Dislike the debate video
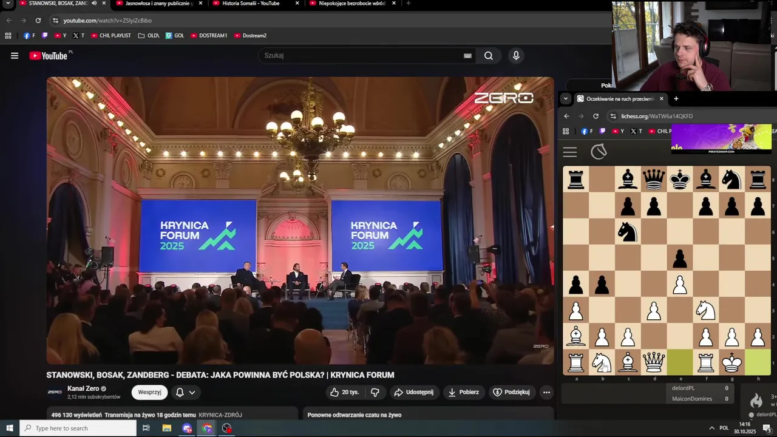 (x=375, y=392)
